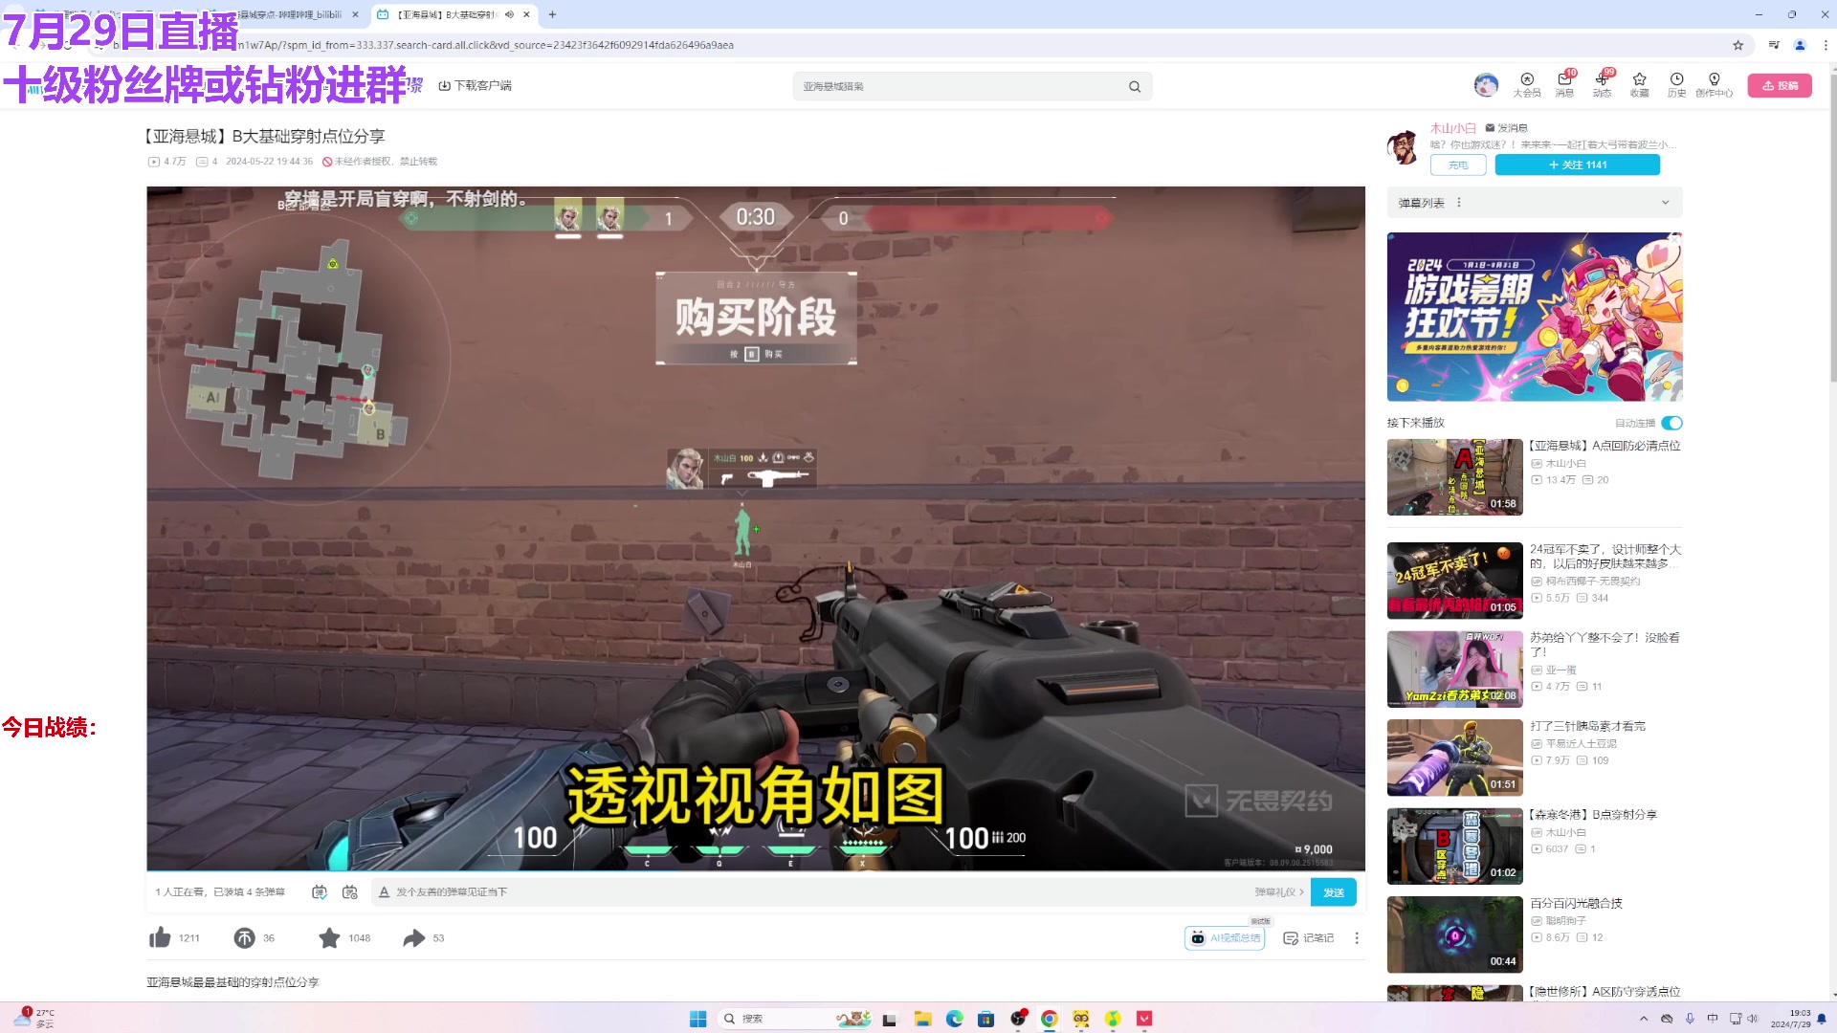Toggle the danmaku display switch

(x=320, y=891)
